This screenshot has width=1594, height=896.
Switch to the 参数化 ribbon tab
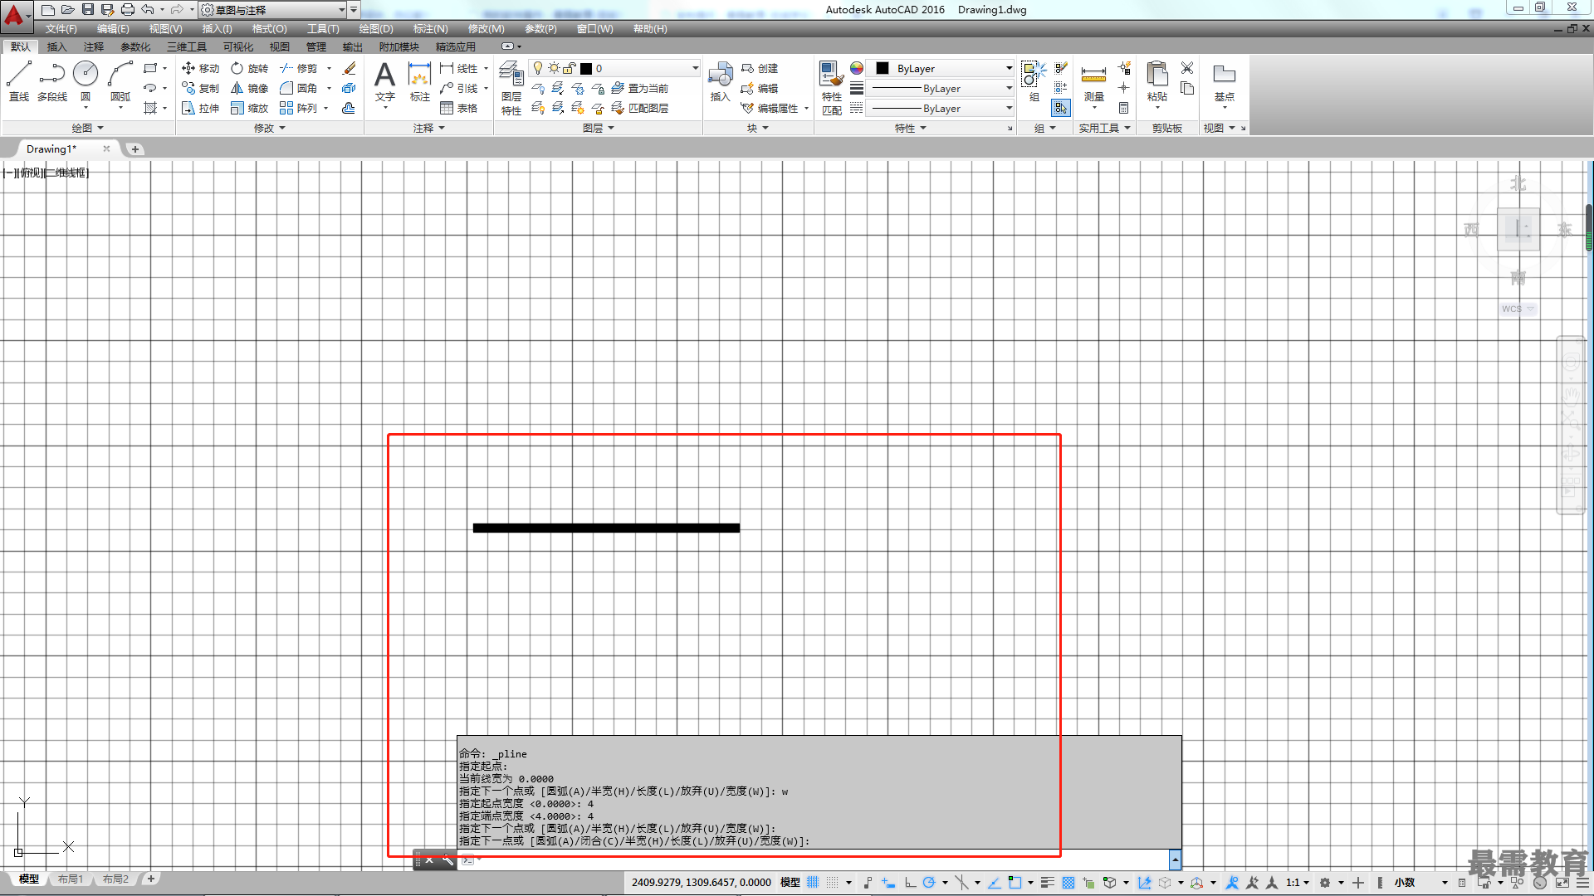135,46
